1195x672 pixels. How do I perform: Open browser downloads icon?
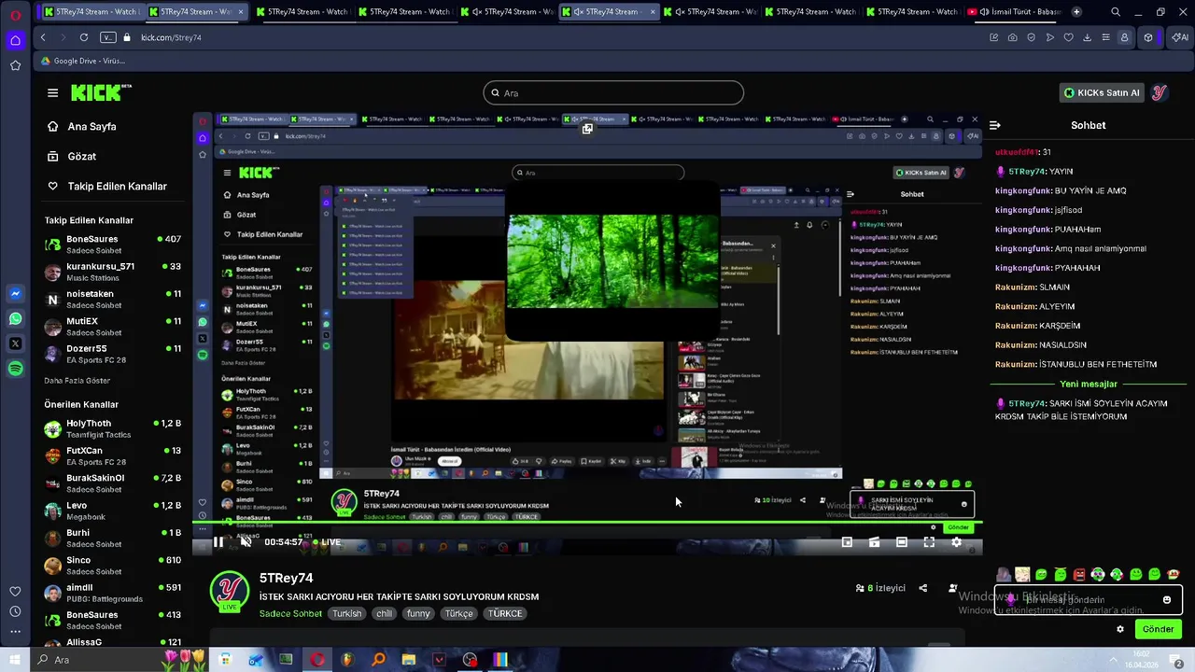pyautogui.click(x=1087, y=37)
